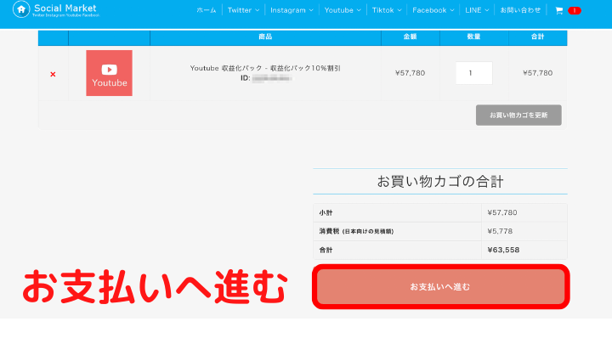
Task: Click the 商品 column header
Action: pyautogui.click(x=265, y=37)
